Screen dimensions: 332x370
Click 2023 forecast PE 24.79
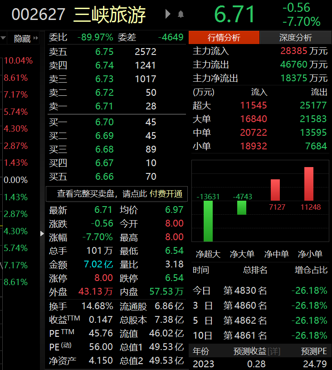coord(315,364)
